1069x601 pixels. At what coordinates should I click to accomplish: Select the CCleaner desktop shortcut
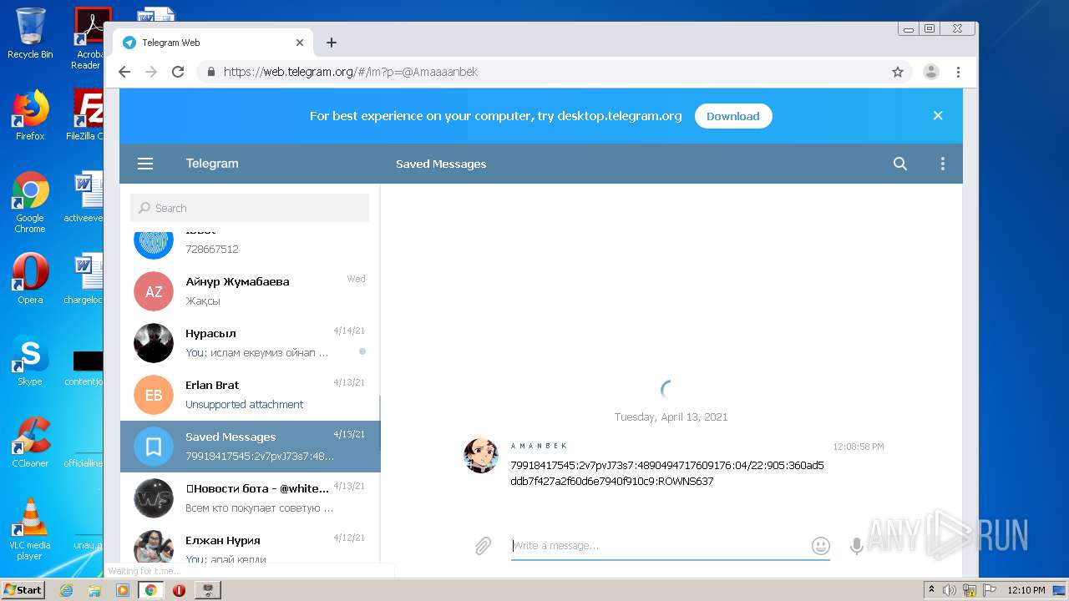30,442
